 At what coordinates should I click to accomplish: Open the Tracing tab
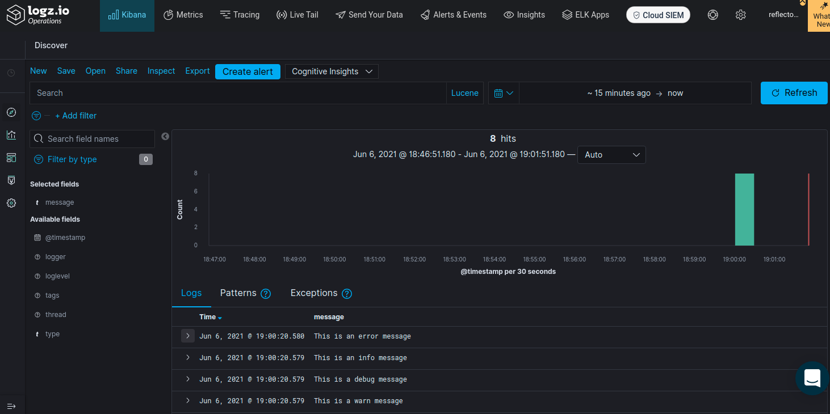(240, 15)
